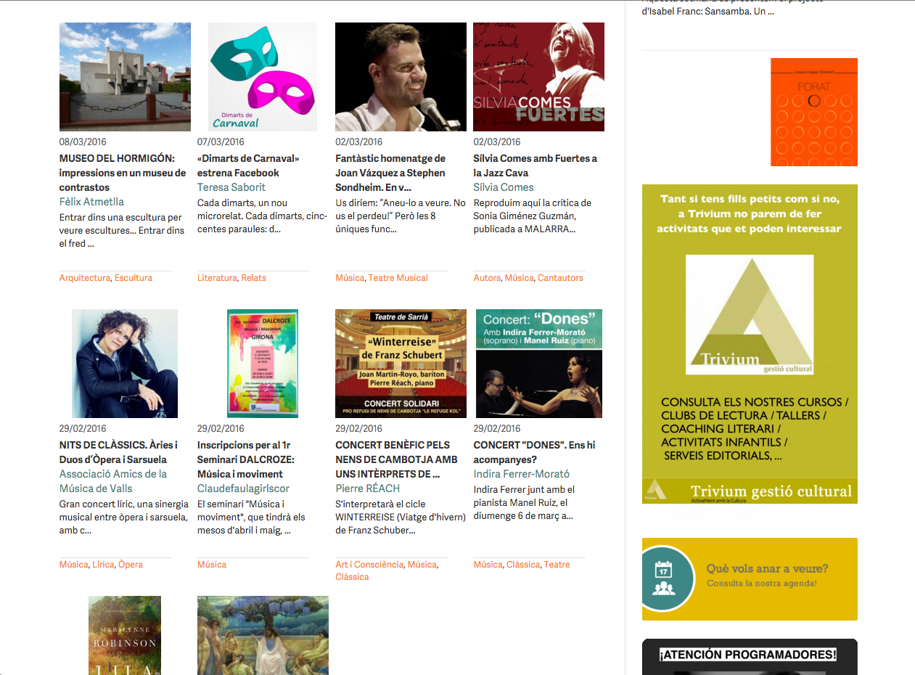Open the MUSEO DEL HORMIGÓN article thumbnail
Screen dimensions: 915x675
(125, 77)
